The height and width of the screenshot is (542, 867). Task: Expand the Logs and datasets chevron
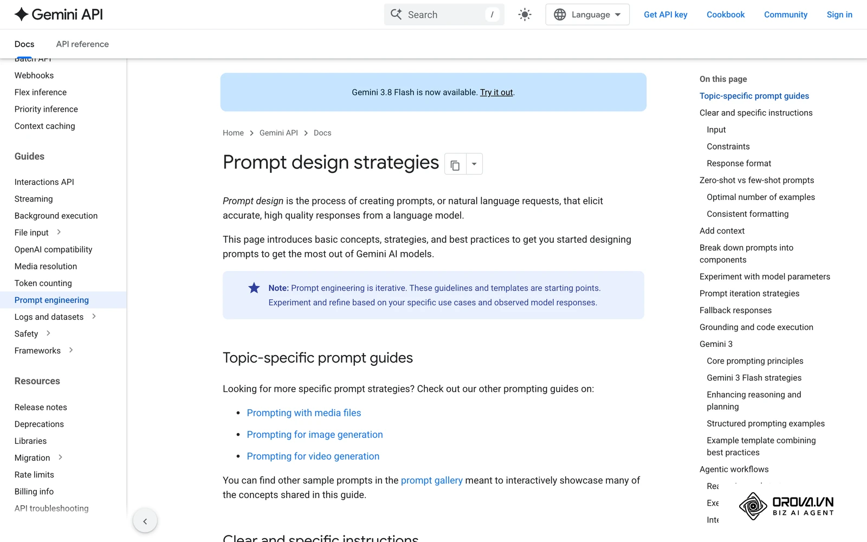coord(94,317)
